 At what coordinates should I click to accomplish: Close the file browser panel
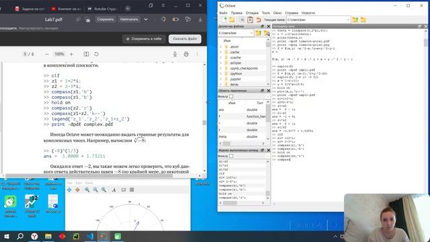pyautogui.click(x=269, y=26)
